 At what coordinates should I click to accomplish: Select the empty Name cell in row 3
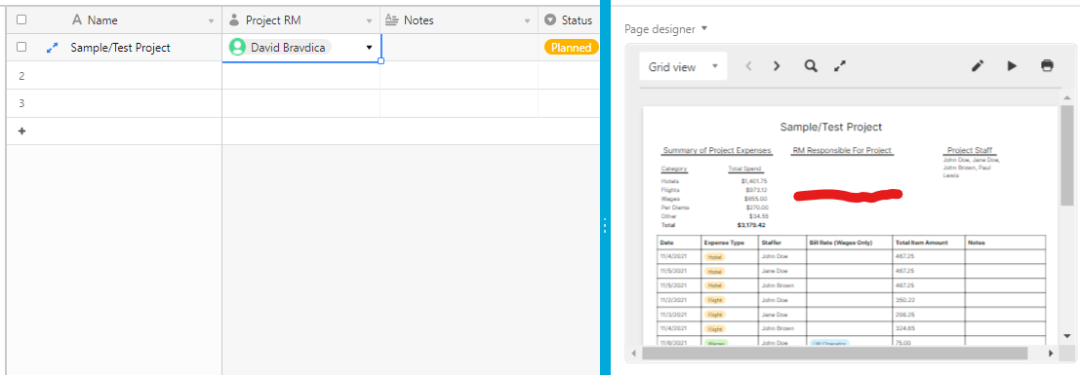coord(129,103)
